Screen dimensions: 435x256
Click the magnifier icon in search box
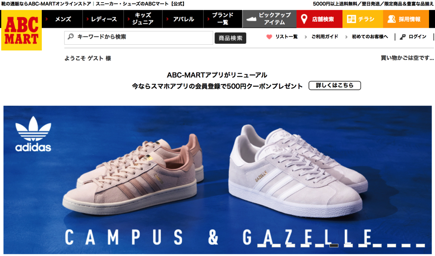(x=71, y=36)
